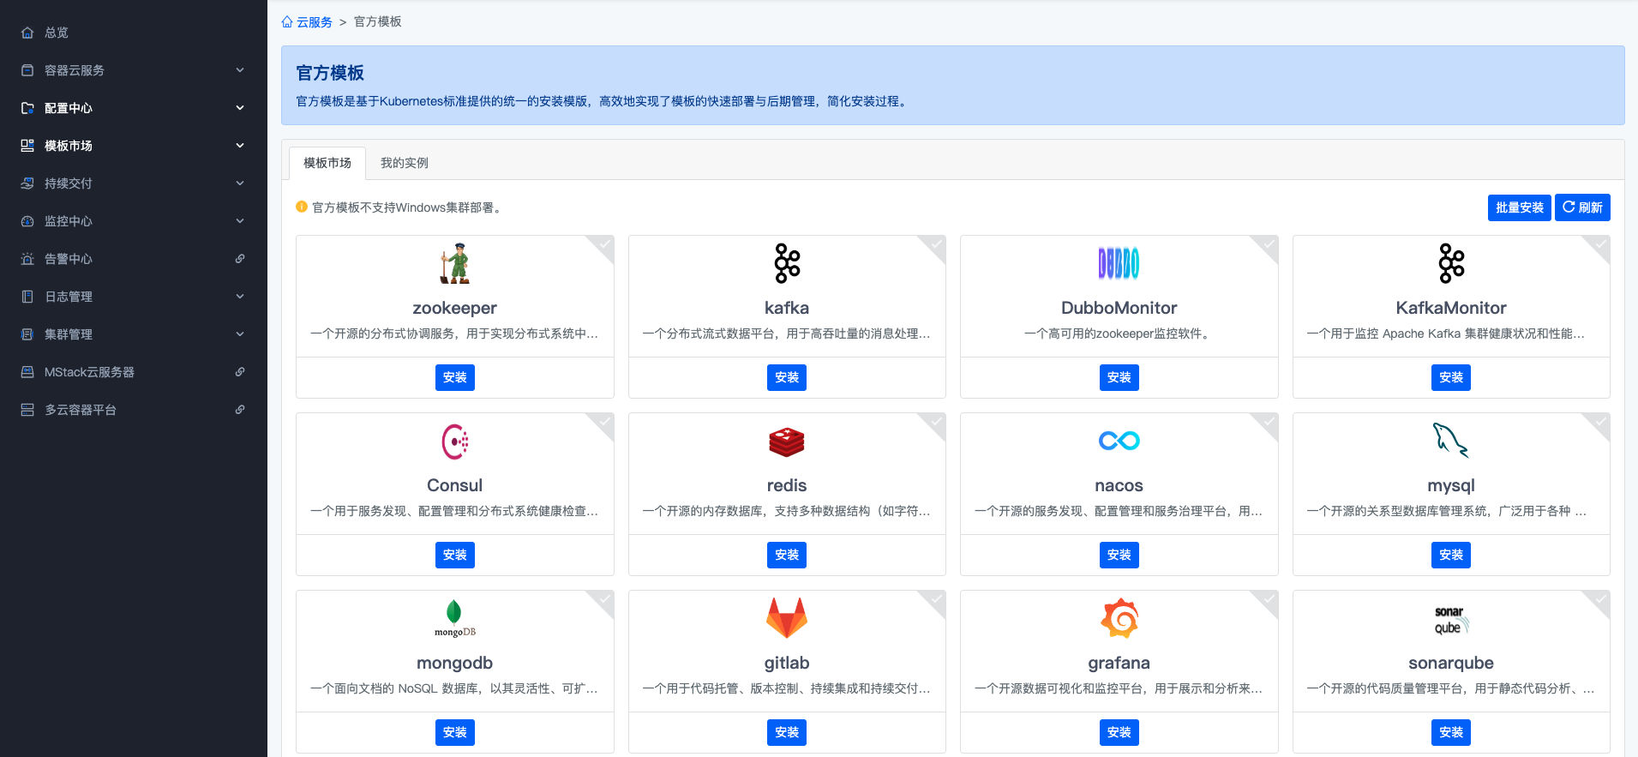Click the gitlab fox logo icon

[x=787, y=618]
